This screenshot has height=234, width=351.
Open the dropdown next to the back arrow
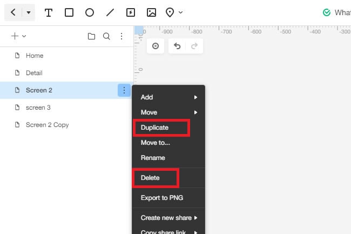coord(29,12)
